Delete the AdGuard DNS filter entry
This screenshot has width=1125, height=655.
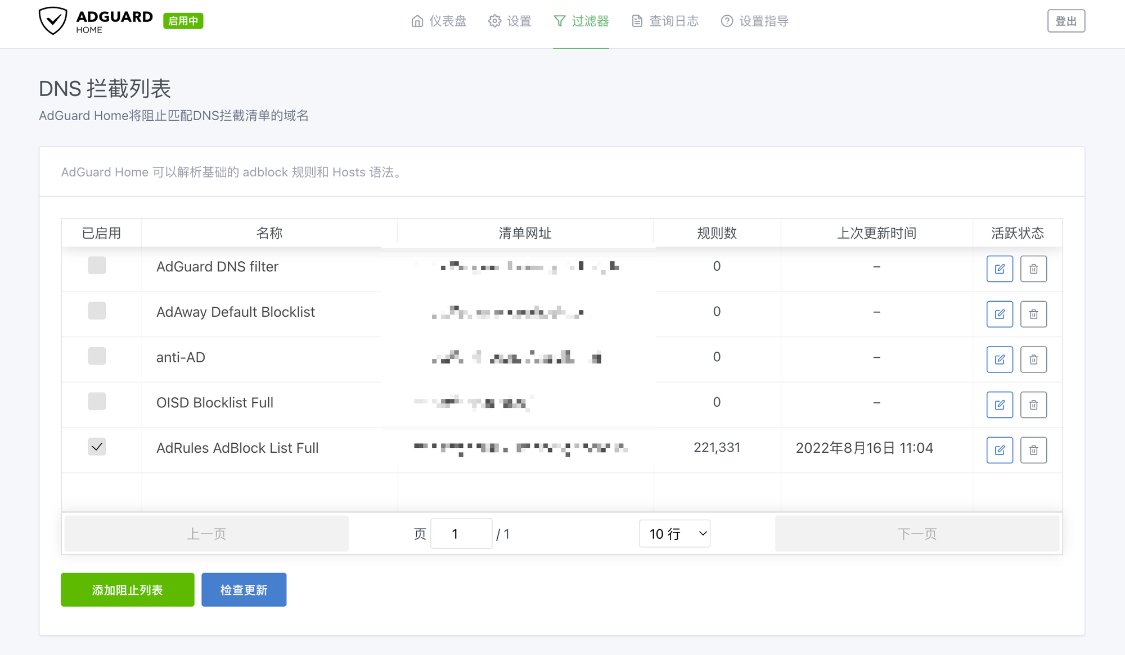point(1034,269)
